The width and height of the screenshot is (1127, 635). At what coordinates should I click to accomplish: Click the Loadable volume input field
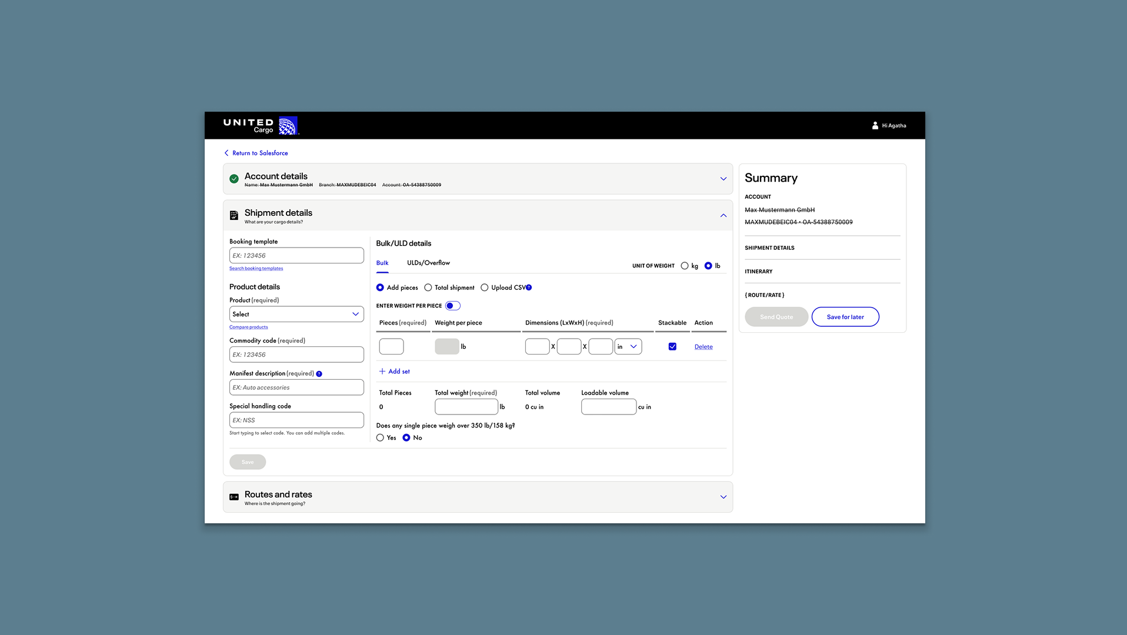(x=609, y=407)
